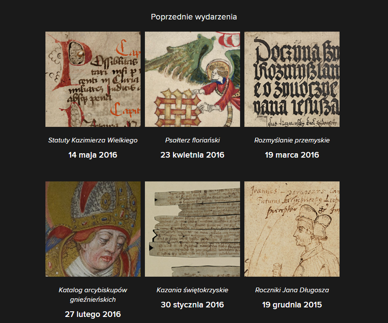Open the Psałterz floriański angel thumbnail

click(192, 79)
